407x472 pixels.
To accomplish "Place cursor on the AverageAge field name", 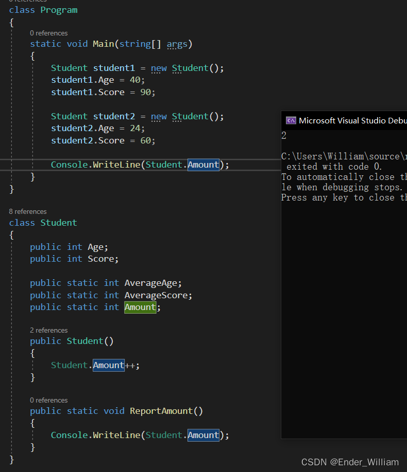I will point(152,283).
